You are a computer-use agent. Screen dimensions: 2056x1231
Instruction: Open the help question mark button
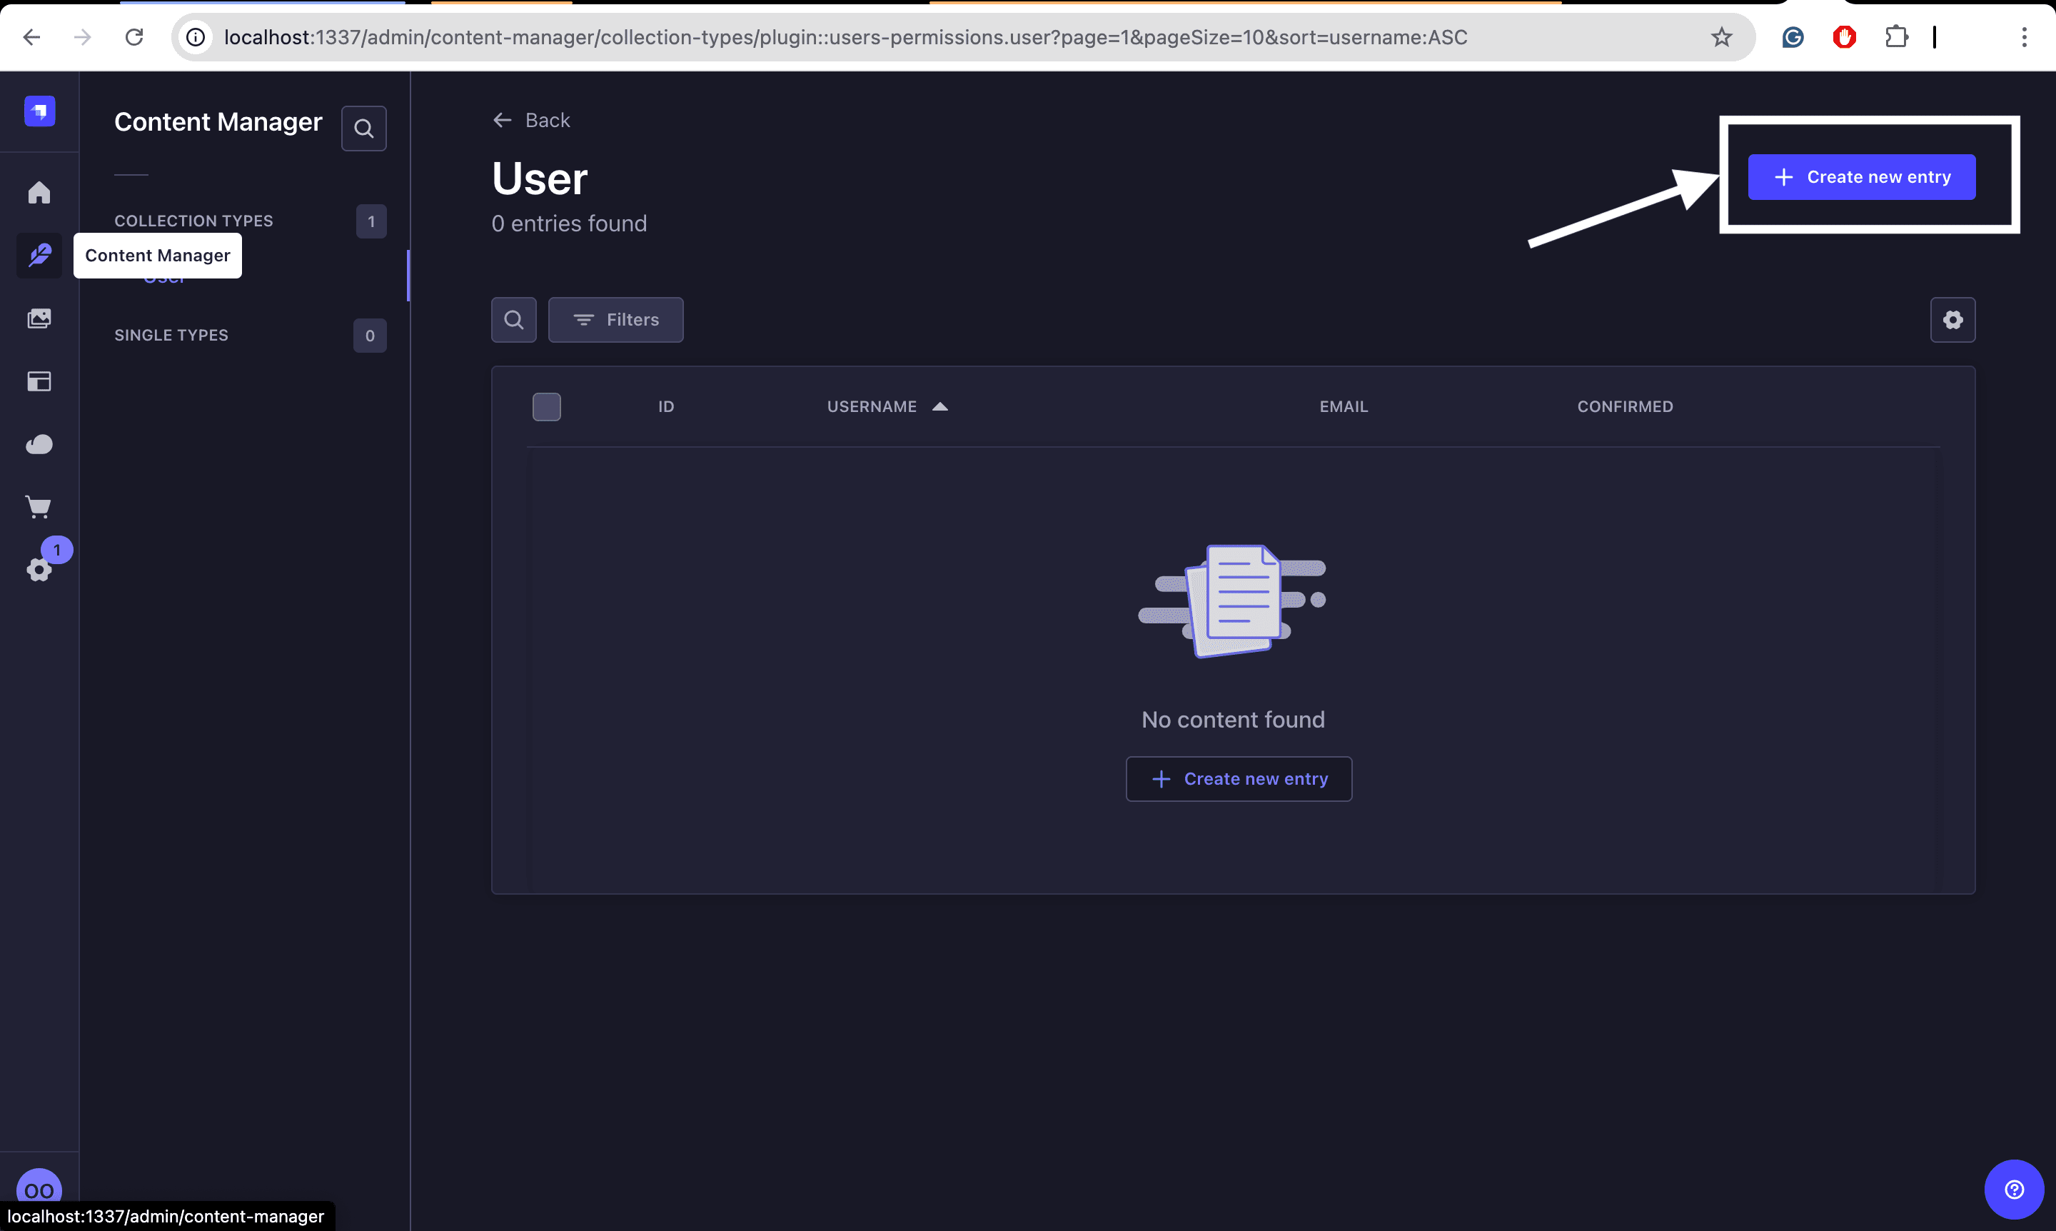point(2014,1189)
